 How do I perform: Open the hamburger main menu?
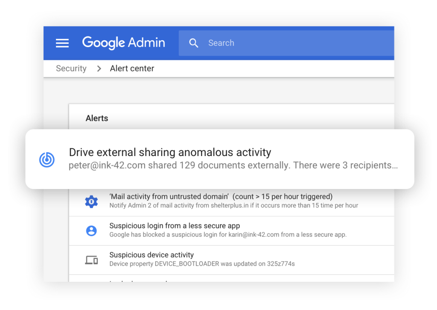[x=62, y=43]
